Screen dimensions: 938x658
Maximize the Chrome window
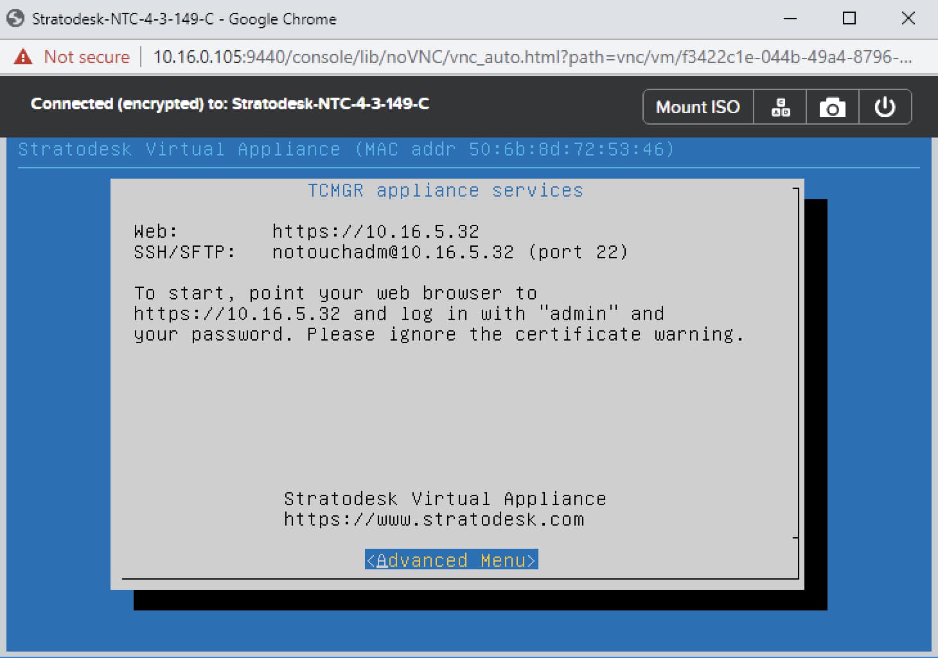849,19
